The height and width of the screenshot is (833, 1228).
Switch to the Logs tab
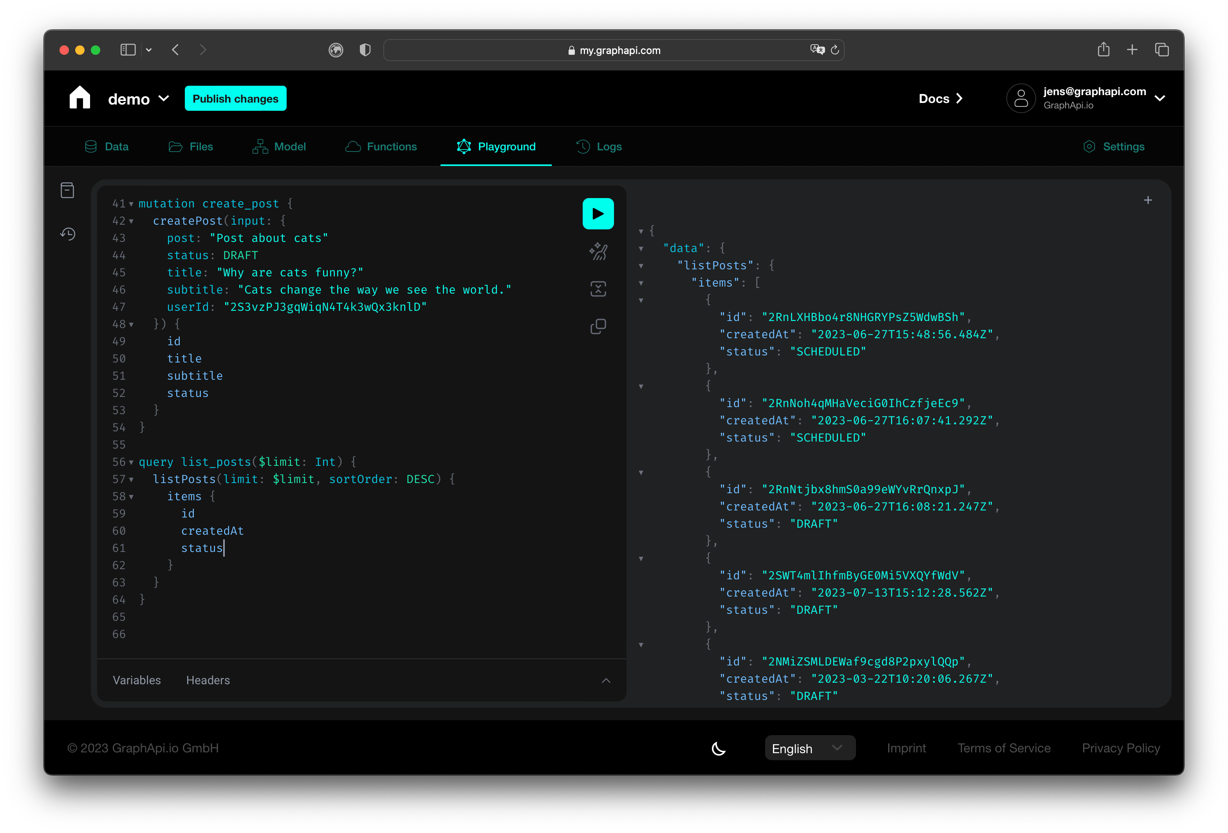click(599, 146)
